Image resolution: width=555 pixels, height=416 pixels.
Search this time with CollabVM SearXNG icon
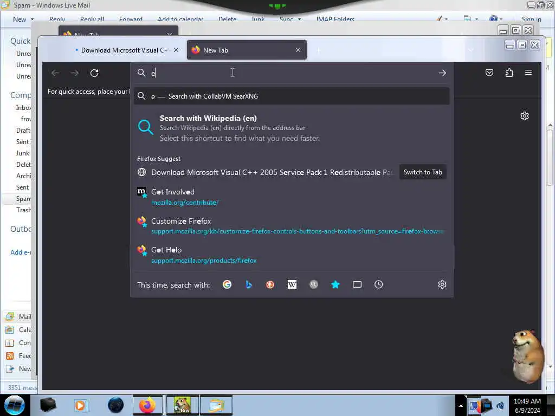pyautogui.click(x=314, y=284)
